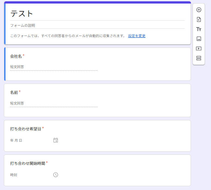Click the 年 月 日 date placeholder
This screenshot has width=211, height=190.
(16, 140)
